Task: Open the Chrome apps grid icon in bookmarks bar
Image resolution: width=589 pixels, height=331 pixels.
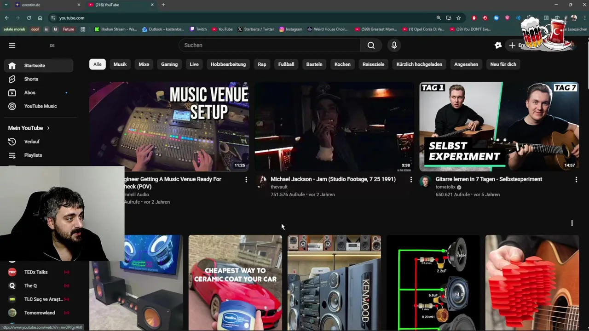Action: [x=83, y=29]
